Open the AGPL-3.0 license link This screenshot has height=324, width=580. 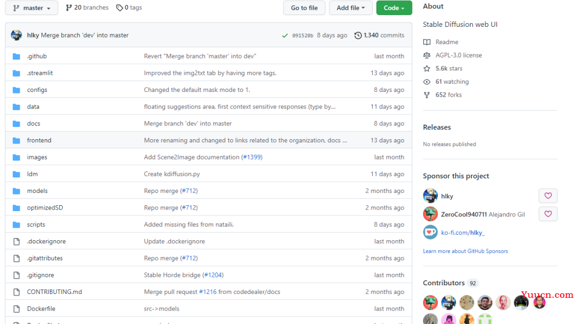click(453, 55)
